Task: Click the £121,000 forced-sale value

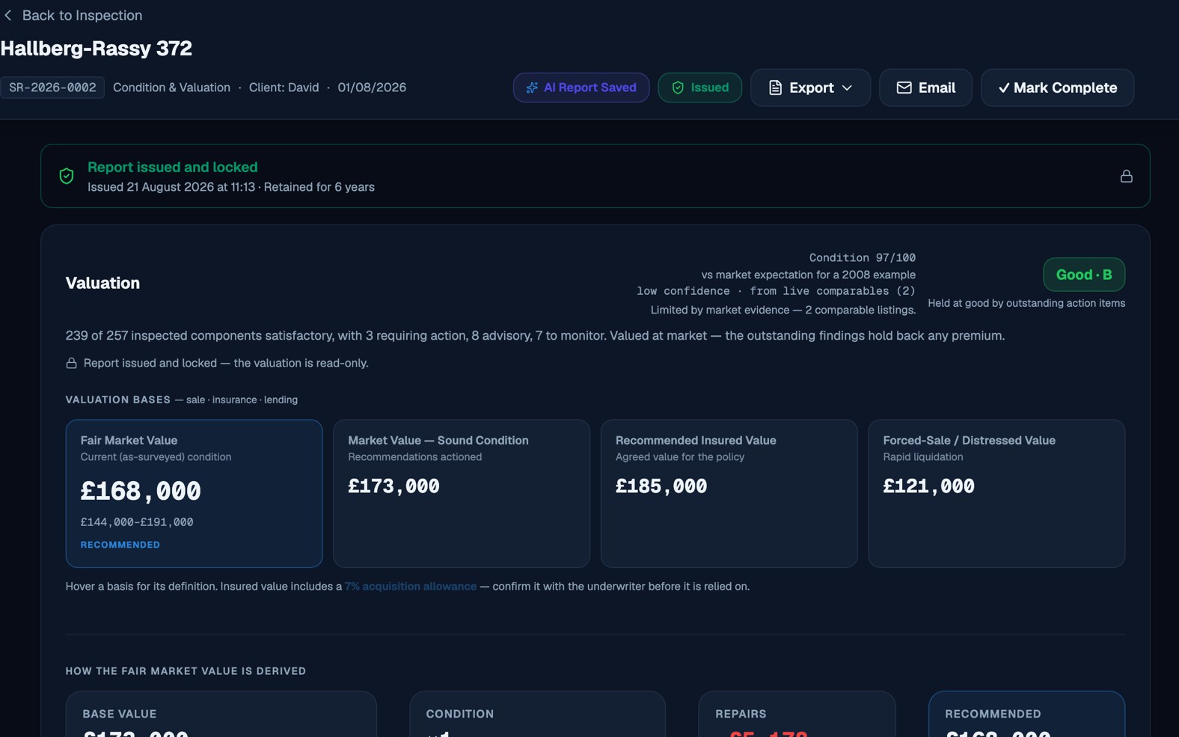Action: click(x=928, y=486)
